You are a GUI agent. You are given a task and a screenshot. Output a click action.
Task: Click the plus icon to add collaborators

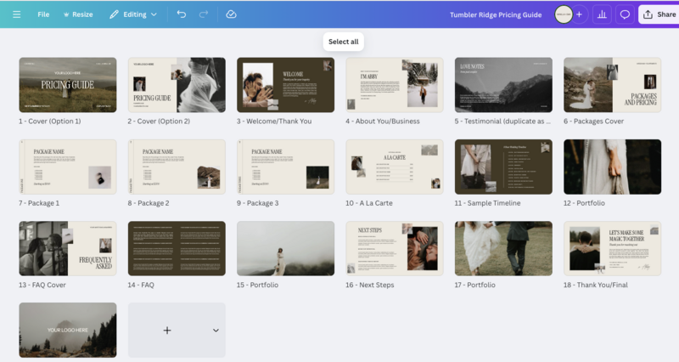[x=580, y=14]
